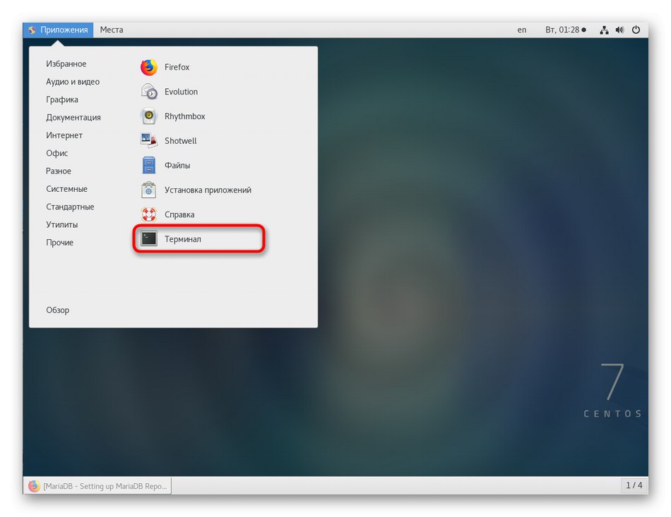Select the Графика category
Viewport: 671px width, 517px height.
(x=62, y=99)
